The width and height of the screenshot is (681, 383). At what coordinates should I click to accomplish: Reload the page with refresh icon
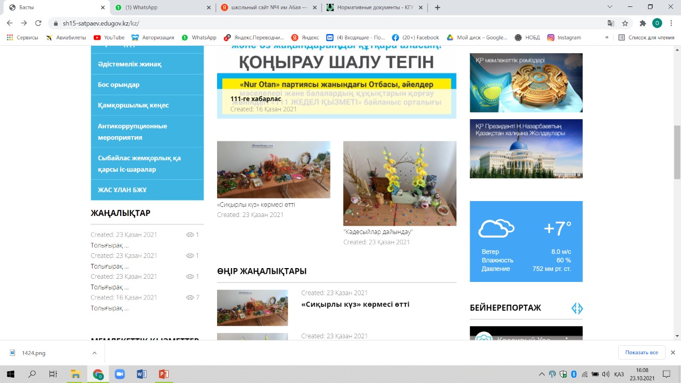(38, 23)
